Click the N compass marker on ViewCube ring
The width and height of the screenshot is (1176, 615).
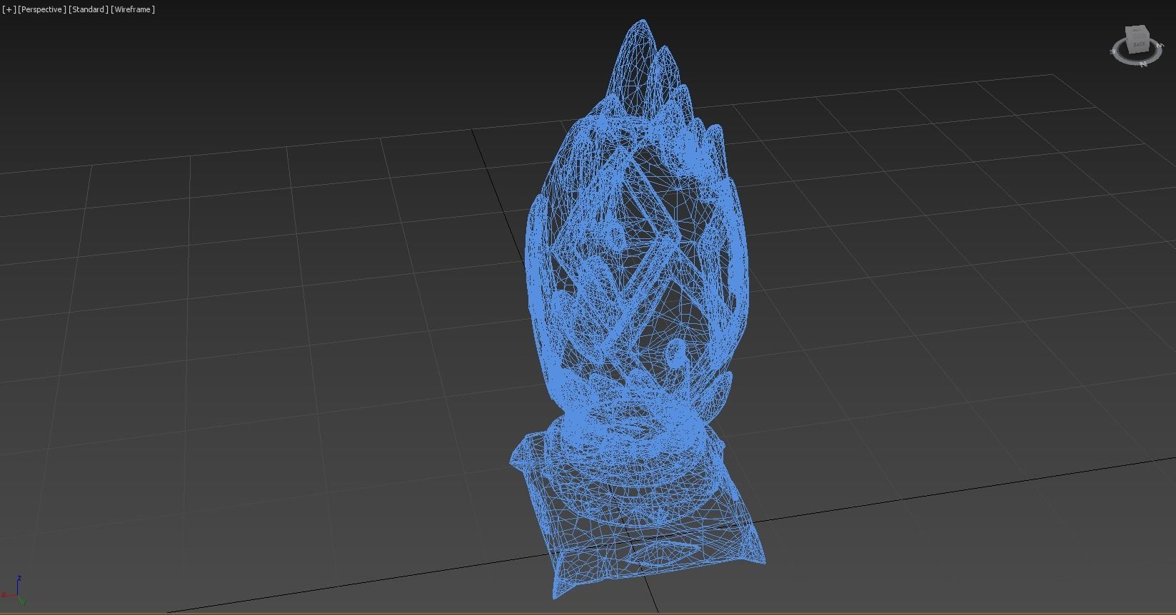(1144, 64)
